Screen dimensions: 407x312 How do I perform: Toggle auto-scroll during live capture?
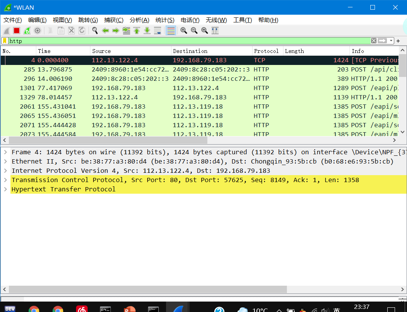click(158, 30)
